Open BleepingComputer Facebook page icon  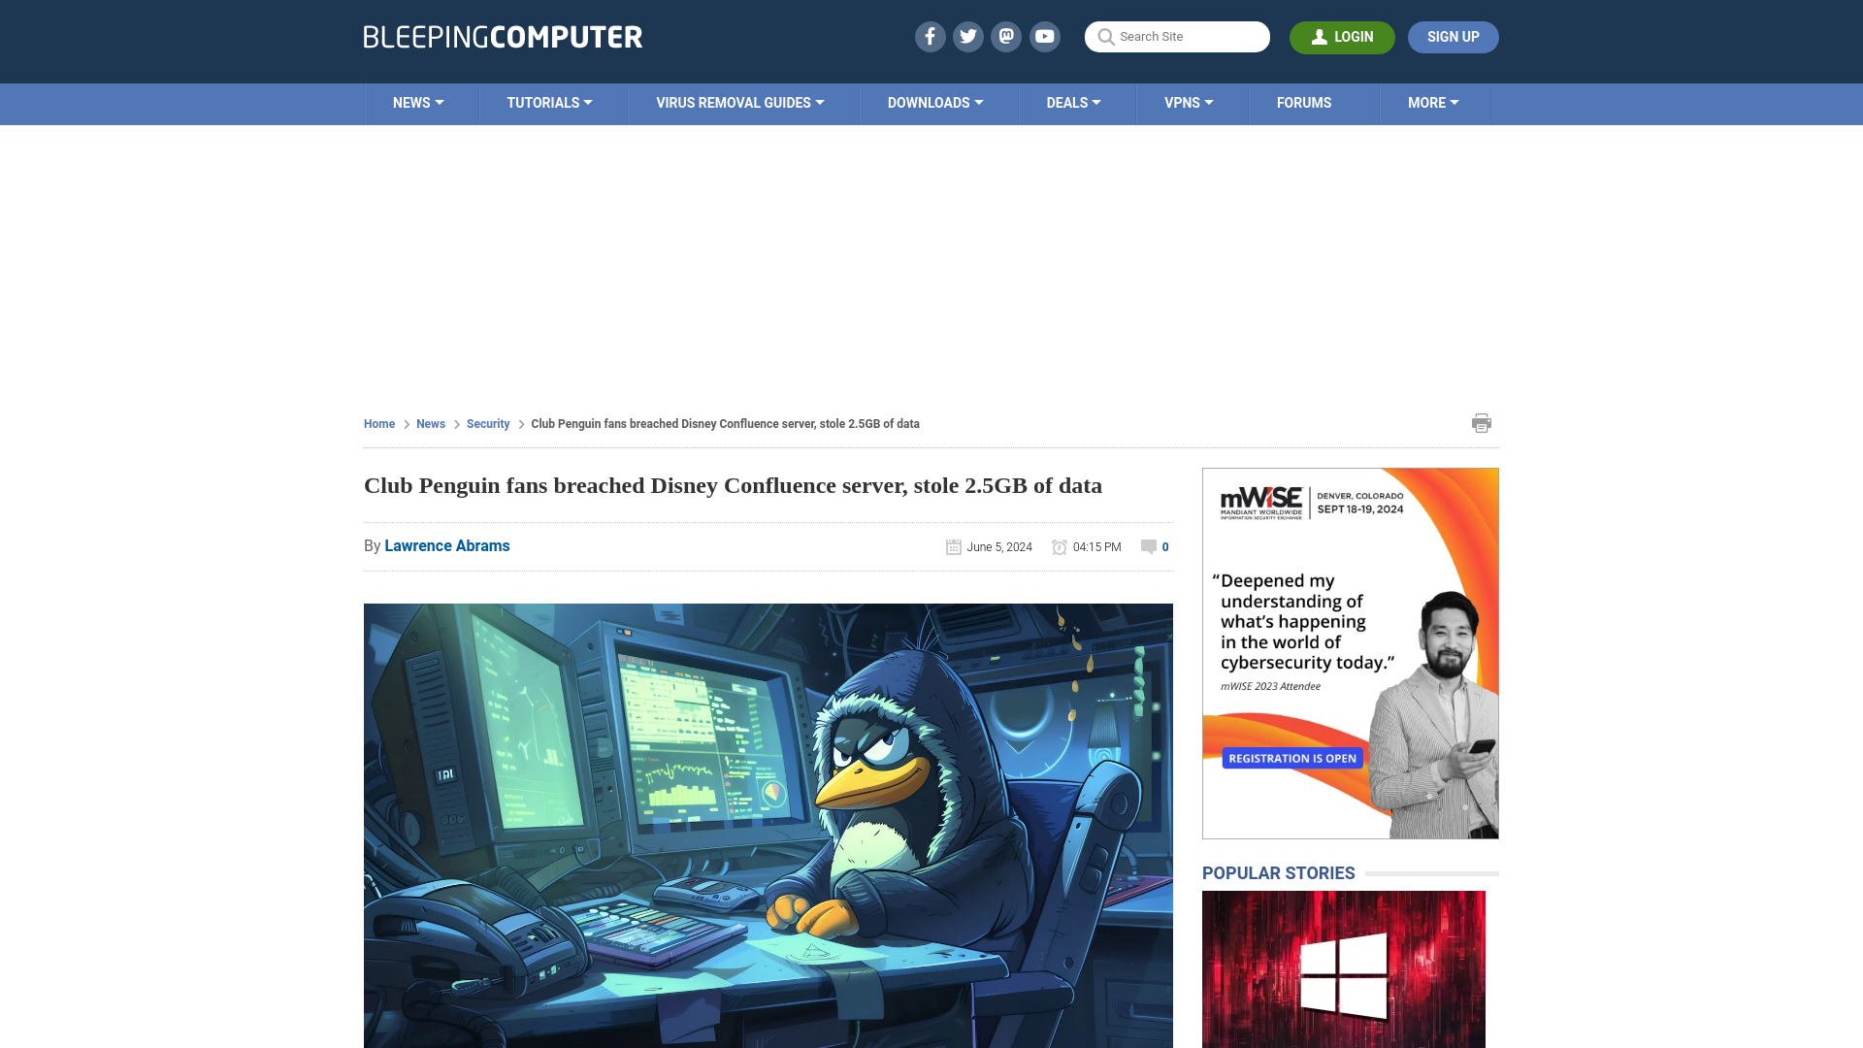tap(930, 37)
